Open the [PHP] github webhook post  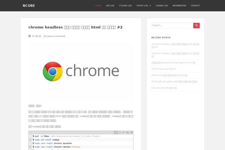[174, 81]
